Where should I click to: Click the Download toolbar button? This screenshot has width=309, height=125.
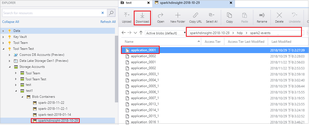(142, 18)
